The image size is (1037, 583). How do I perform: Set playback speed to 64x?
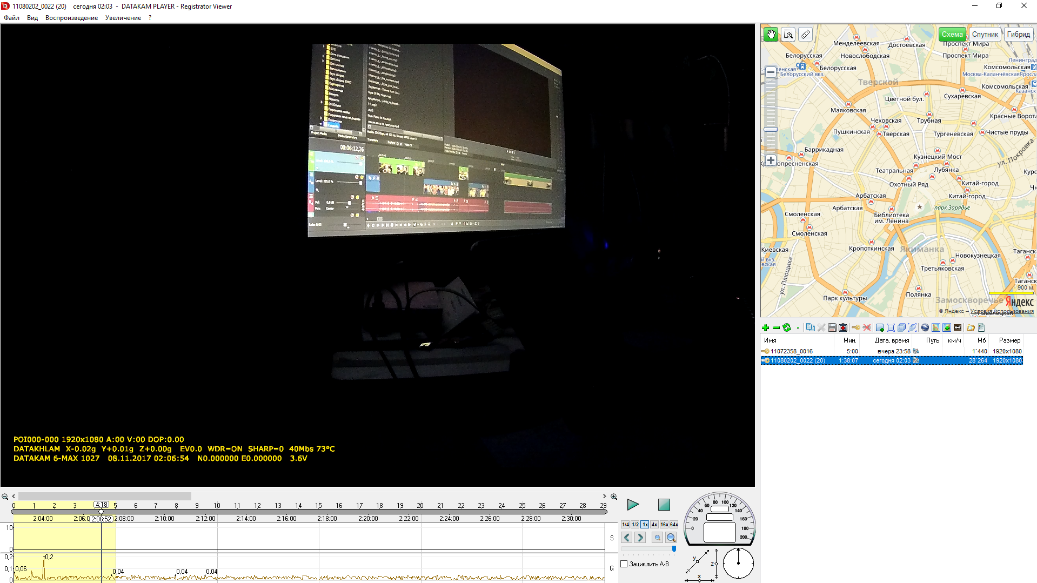[674, 525]
